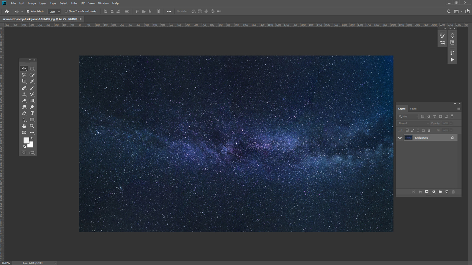
Task: Select the Eraser tool
Action: click(x=24, y=101)
